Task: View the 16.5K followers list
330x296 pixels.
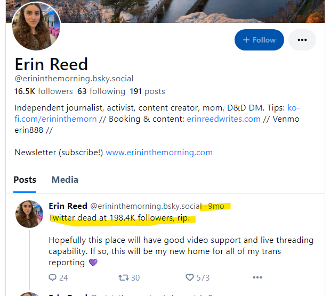Action: click(44, 91)
